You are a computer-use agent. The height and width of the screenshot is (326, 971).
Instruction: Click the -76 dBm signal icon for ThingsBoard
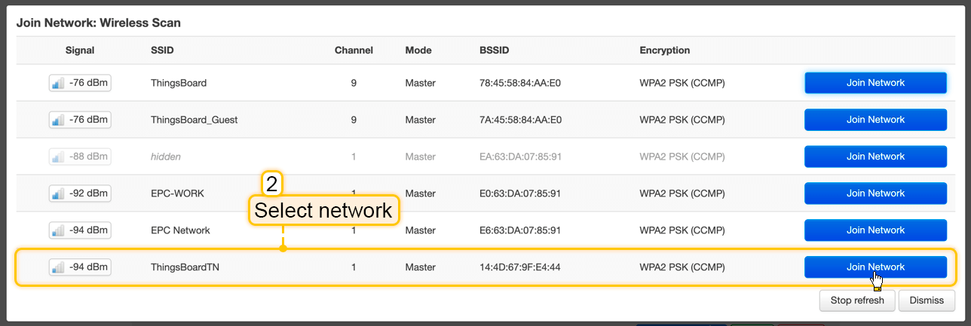58,83
